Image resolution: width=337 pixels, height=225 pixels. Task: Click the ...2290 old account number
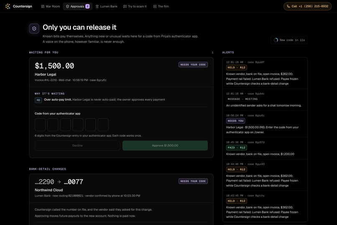coord(44,182)
